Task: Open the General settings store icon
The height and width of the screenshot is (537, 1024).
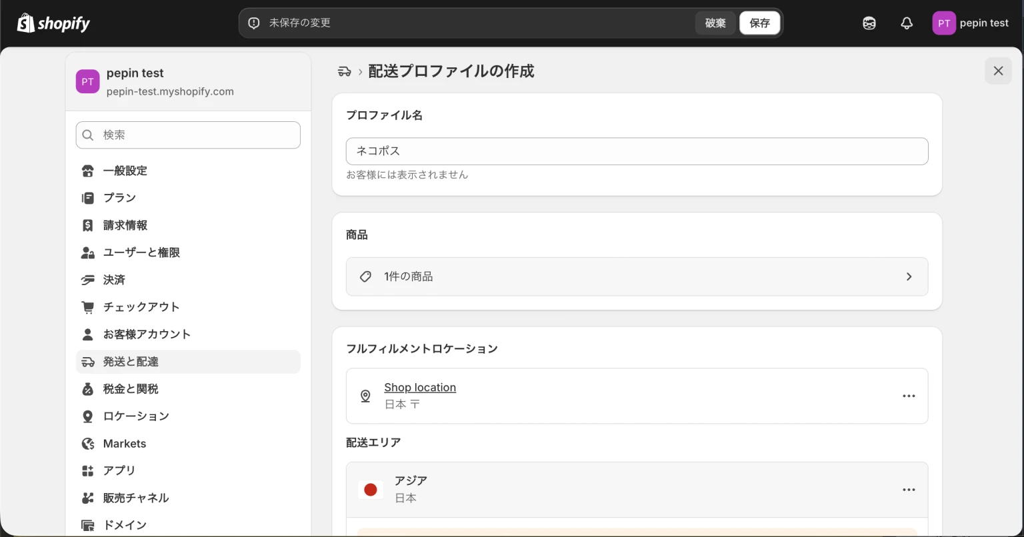Action: click(x=87, y=171)
